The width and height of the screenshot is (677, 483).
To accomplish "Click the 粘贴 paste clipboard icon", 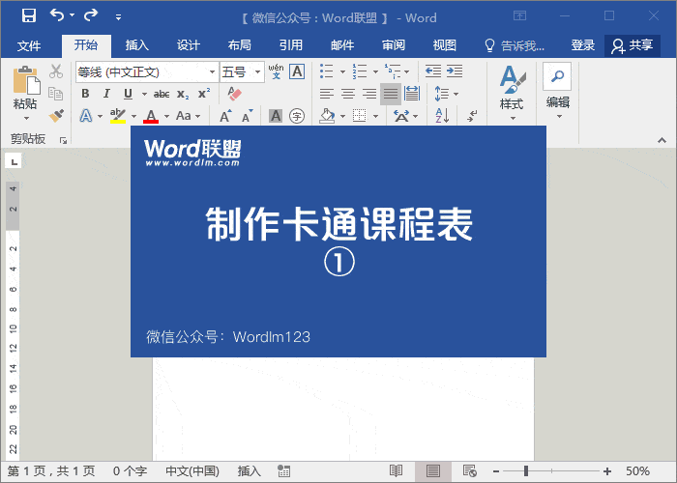I will (26, 80).
